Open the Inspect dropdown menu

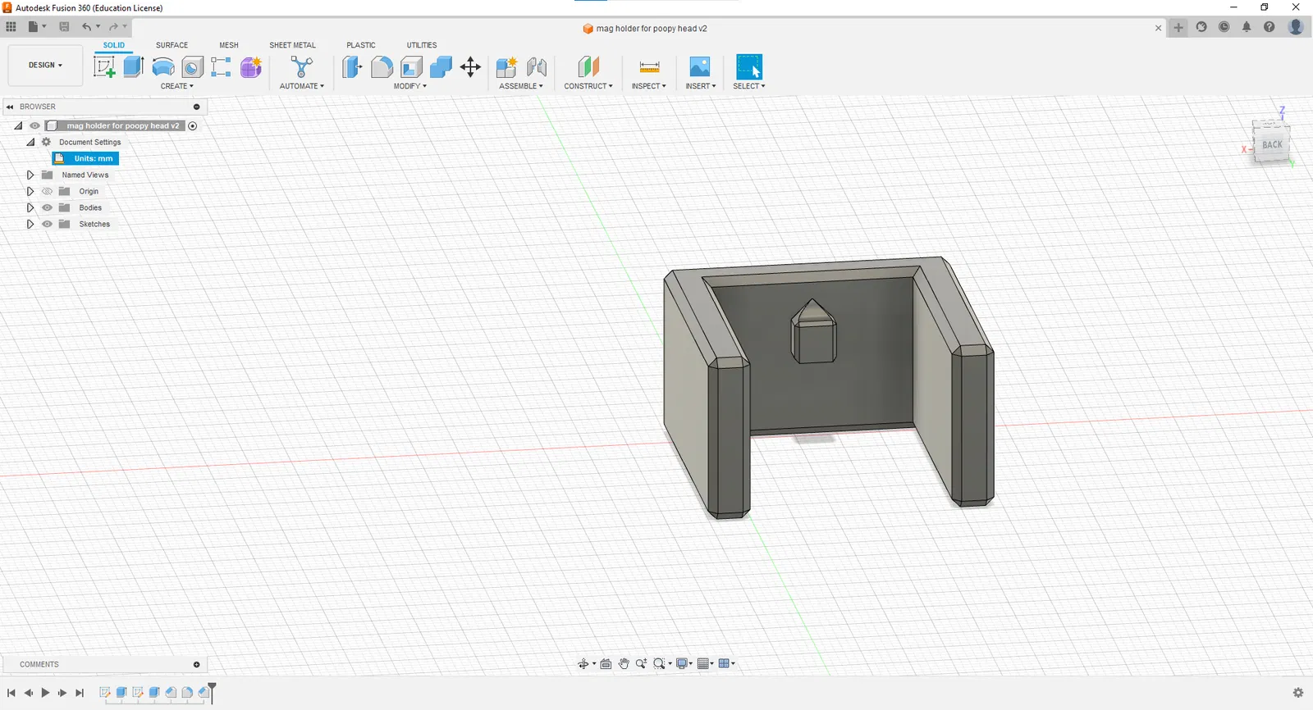point(649,86)
